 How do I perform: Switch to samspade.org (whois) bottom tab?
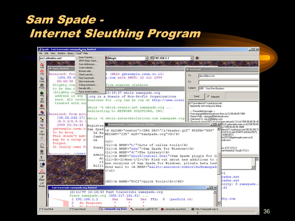pyautogui.click(x=173, y=209)
